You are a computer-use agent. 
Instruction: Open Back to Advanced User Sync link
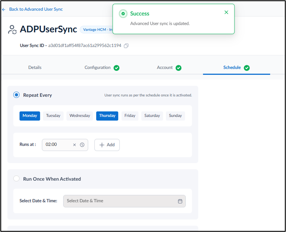click(36, 9)
